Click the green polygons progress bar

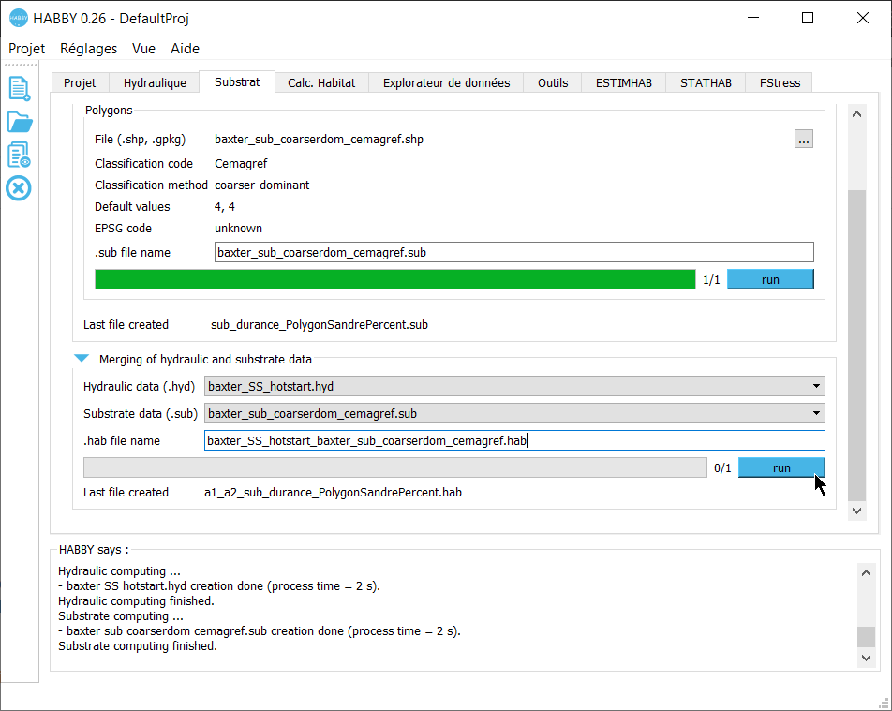click(394, 279)
